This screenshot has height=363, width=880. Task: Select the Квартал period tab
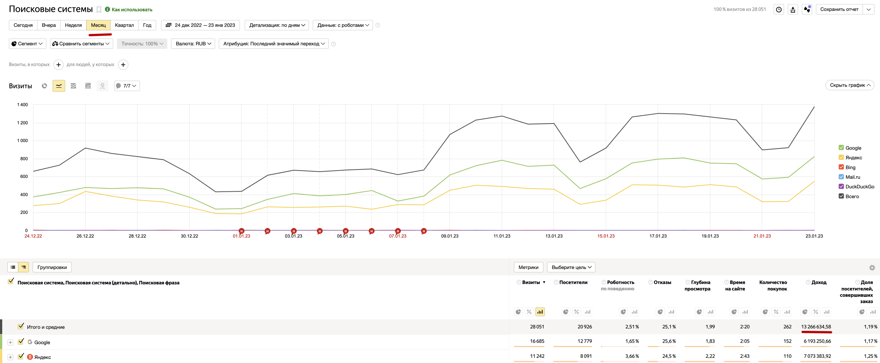point(124,25)
